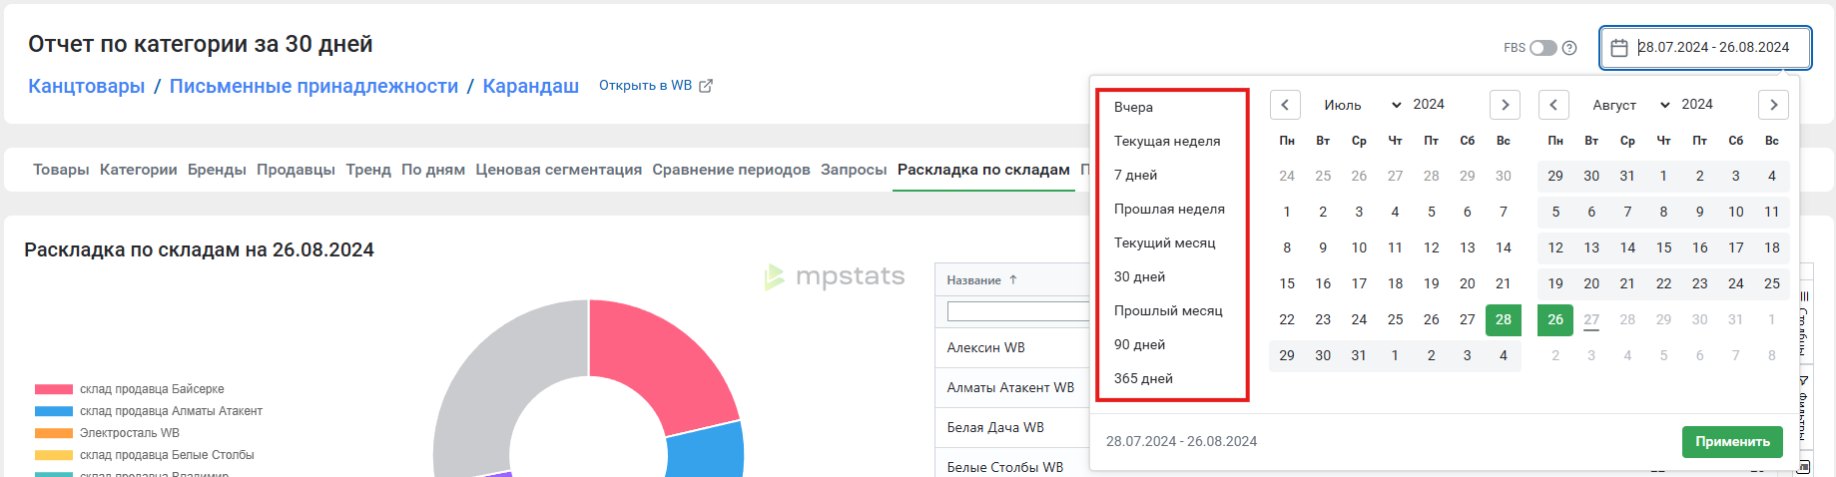Go to previous month in August calendar
The image size is (1836, 477).
coord(1553,105)
